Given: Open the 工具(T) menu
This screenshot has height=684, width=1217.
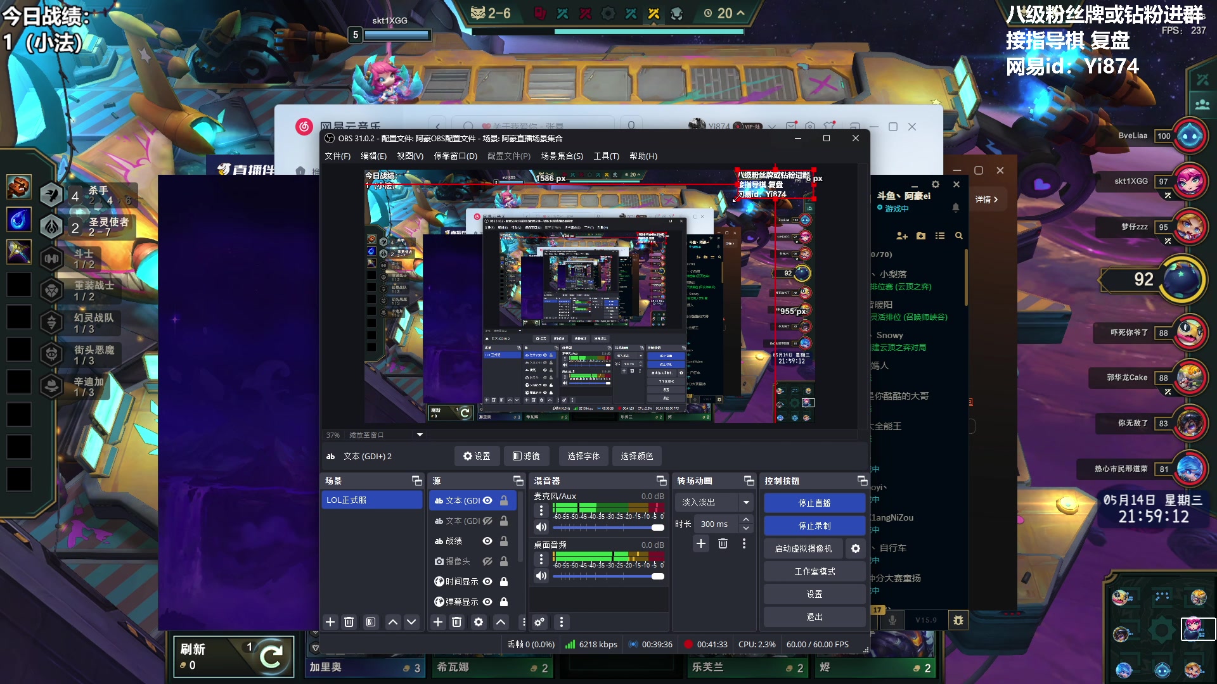Looking at the screenshot, I should pos(606,156).
